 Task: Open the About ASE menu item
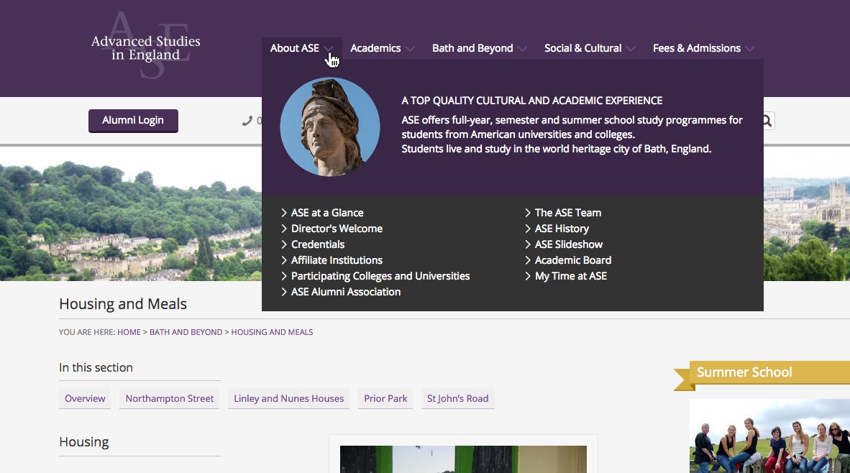coord(295,48)
